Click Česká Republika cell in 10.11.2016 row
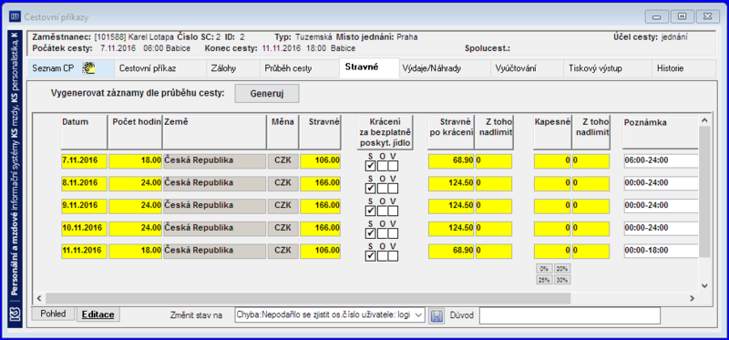This screenshot has height=340, width=729. tap(214, 229)
